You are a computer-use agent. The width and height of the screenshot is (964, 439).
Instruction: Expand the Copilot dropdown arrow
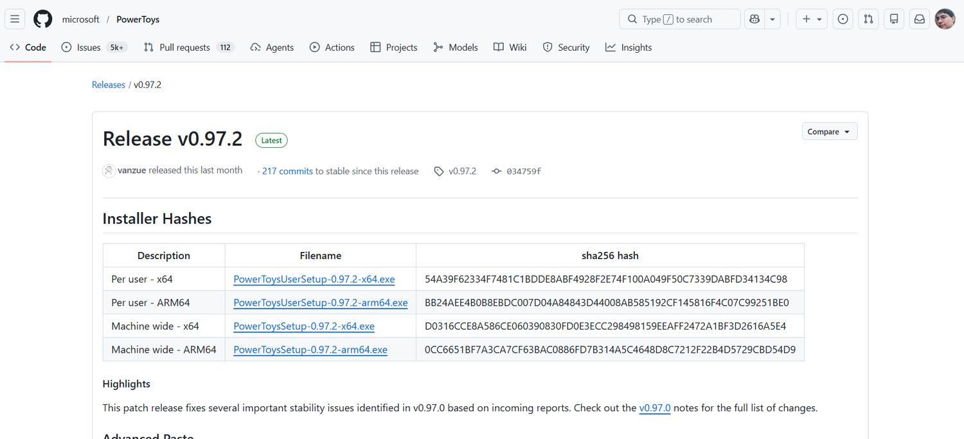(772, 19)
